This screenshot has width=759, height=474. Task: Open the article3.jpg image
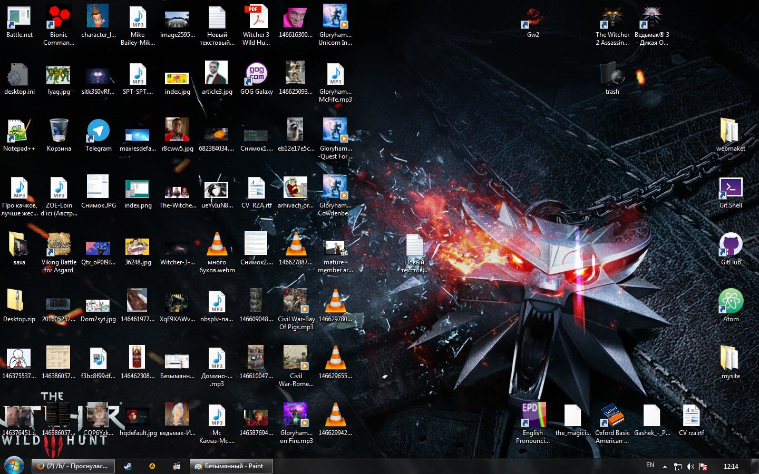[x=217, y=78]
